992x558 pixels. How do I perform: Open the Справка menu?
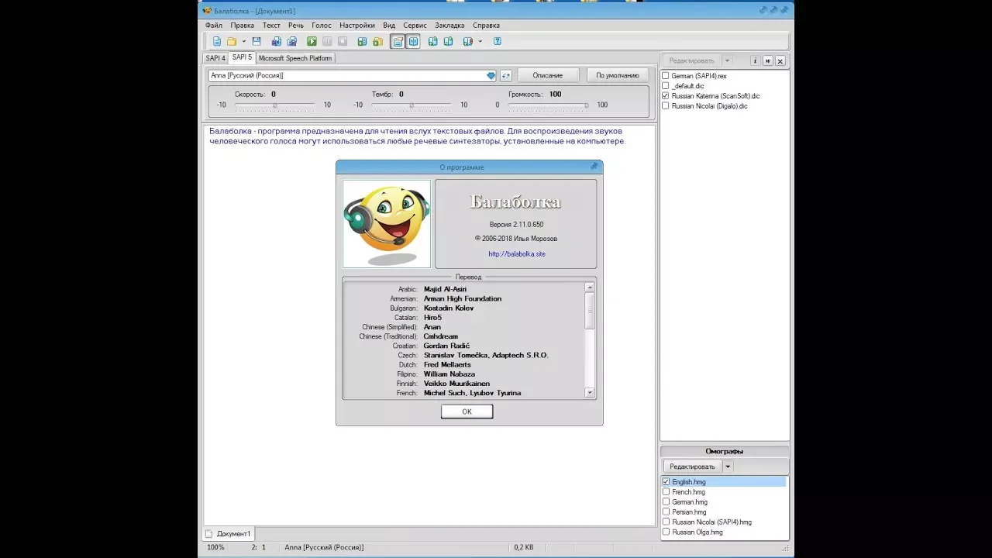(x=486, y=26)
